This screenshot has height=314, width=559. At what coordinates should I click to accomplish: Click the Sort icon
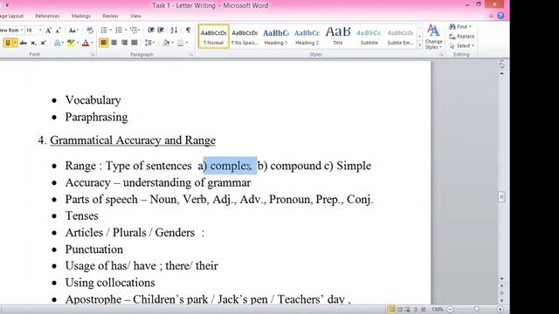[174, 31]
